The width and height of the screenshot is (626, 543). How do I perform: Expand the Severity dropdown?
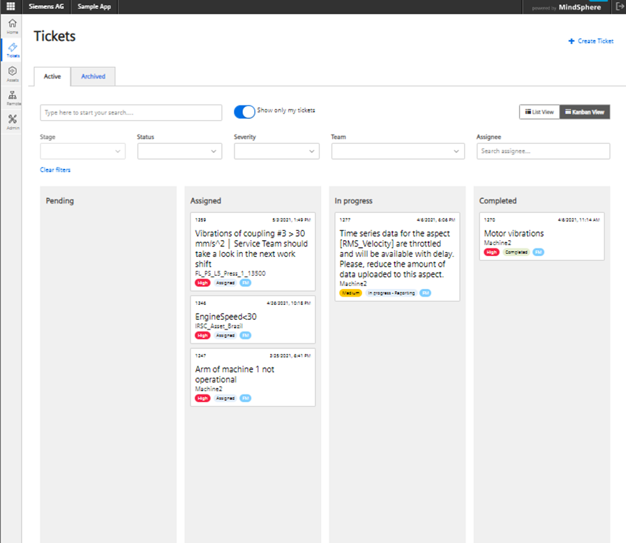(276, 151)
